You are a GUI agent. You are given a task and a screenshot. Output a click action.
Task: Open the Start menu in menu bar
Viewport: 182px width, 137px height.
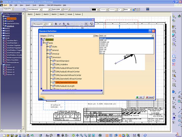[5, 5]
